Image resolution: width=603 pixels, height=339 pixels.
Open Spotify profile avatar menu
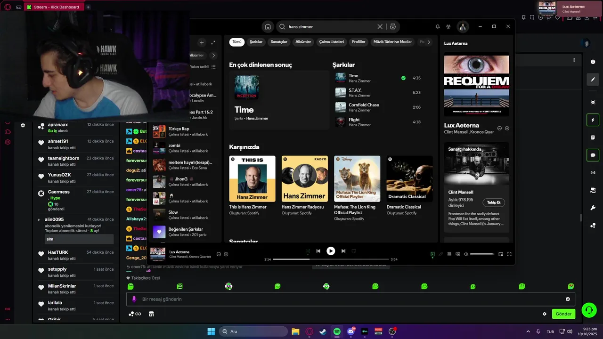pyautogui.click(x=463, y=27)
